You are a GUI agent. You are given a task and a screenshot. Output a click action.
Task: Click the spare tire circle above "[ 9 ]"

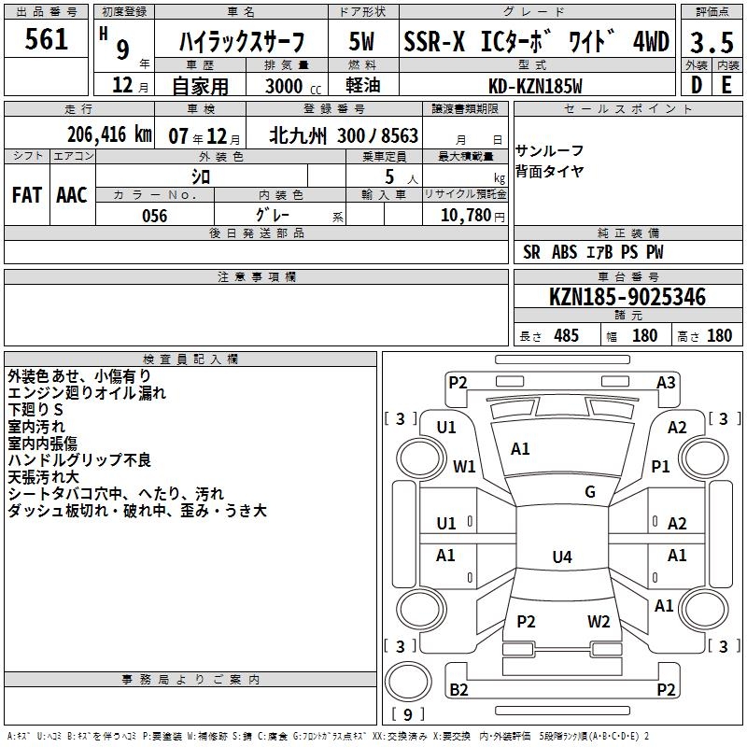point(408,681)
